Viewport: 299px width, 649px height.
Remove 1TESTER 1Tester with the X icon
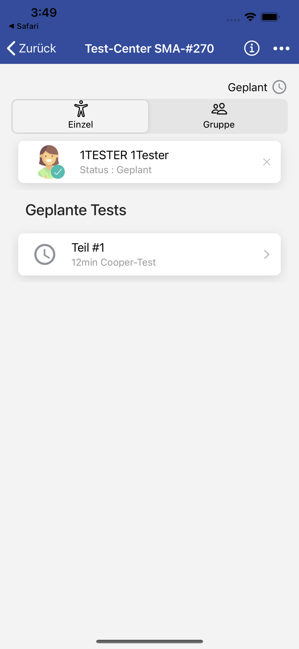[x=267, y=162]
